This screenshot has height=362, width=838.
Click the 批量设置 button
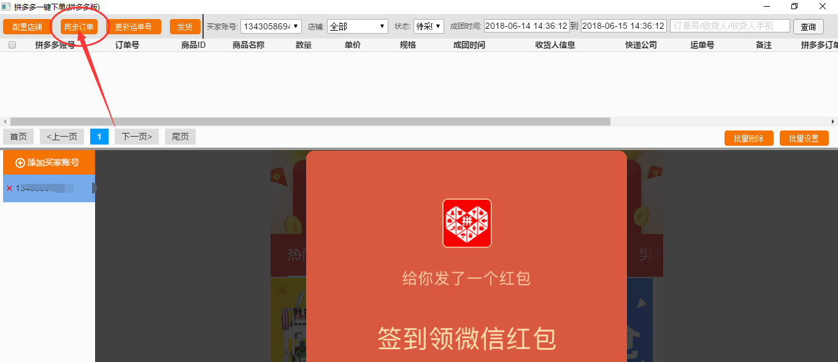(x=804, y=138)
